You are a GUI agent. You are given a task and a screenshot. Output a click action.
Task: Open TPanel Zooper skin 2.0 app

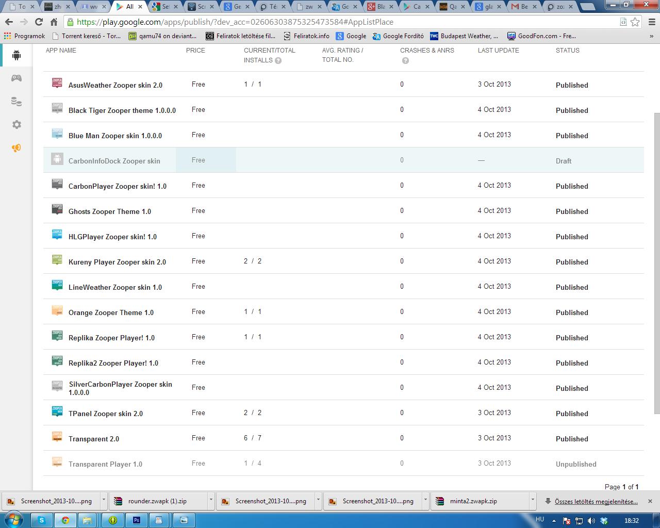tap(106, 414)
